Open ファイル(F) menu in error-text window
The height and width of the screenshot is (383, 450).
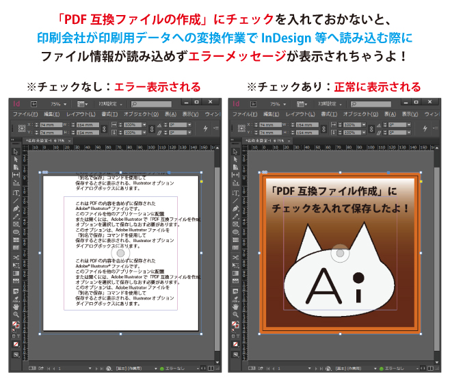coord(25,114)
